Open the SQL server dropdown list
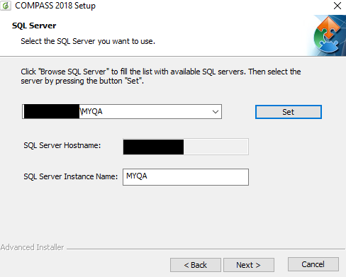This screenshot has width=346, height=277. pos(216,112)
